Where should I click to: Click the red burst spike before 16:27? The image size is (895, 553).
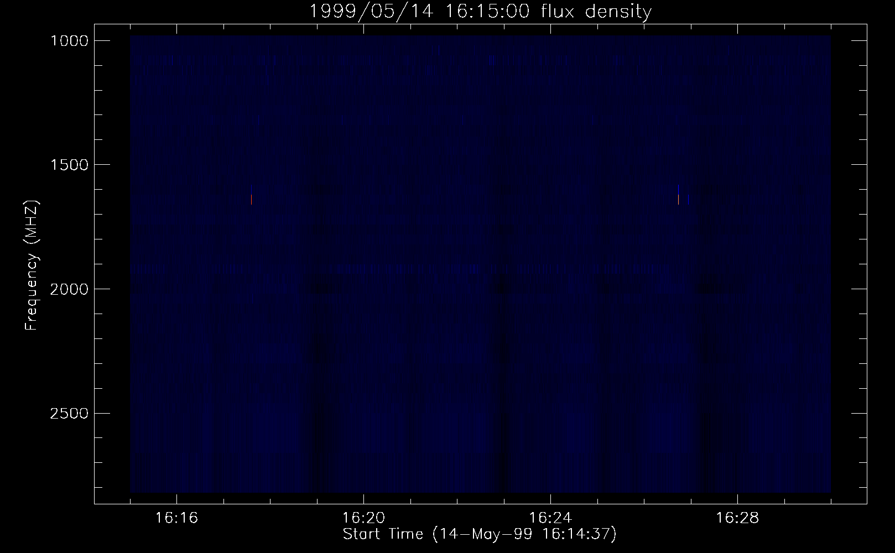679,199
